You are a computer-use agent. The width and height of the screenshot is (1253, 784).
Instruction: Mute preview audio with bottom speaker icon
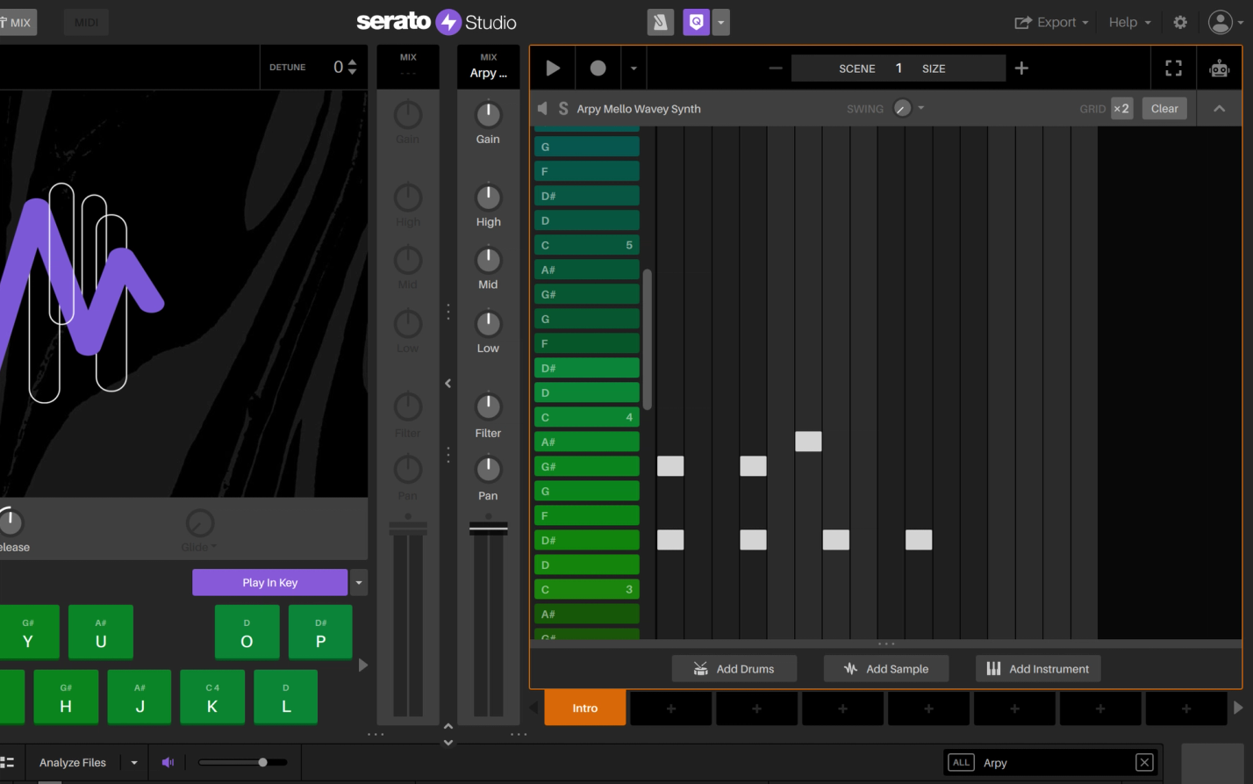(168, 762)
